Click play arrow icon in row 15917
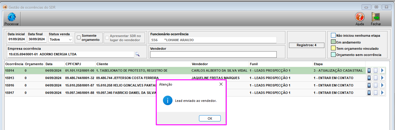 (x=382, y=93)
